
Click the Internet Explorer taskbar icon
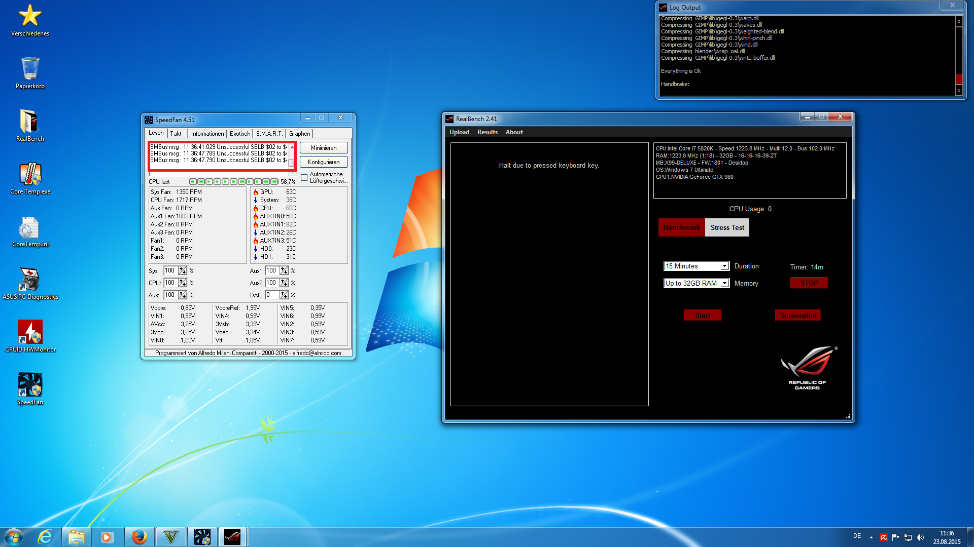46,537
